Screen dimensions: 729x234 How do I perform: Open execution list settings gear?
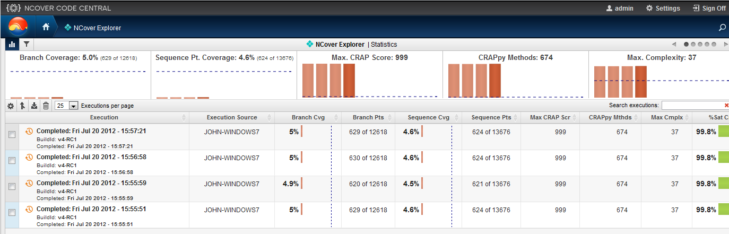(x=11, y=106)
